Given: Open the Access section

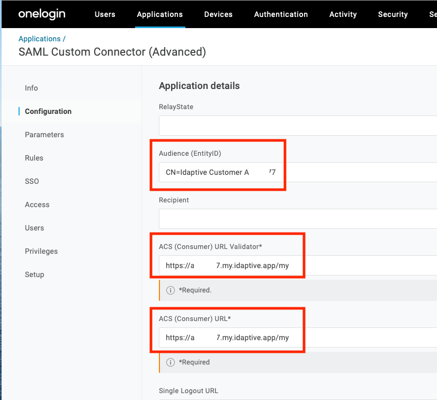Looking at the screenshot, I should pyautogui.click(x=37, y=205).
